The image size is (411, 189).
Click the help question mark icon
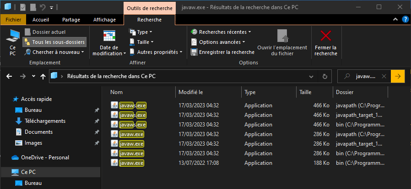[405, 20]
